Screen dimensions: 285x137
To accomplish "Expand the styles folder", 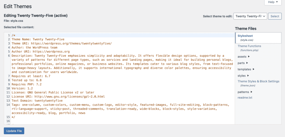I will 243,76.
